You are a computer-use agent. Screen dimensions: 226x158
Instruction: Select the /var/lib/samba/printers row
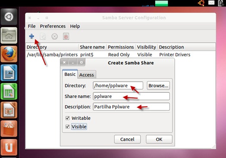(120, 55)
